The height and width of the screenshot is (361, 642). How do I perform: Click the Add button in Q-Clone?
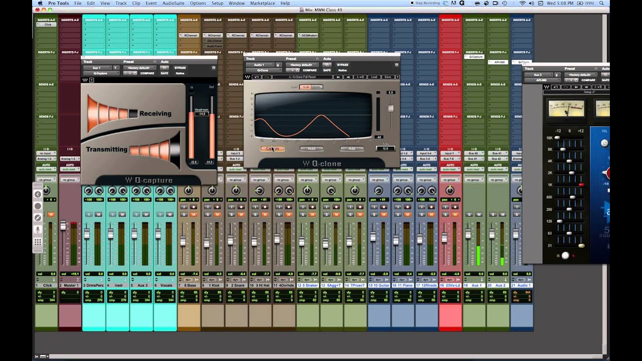click(x=352, y=148)
